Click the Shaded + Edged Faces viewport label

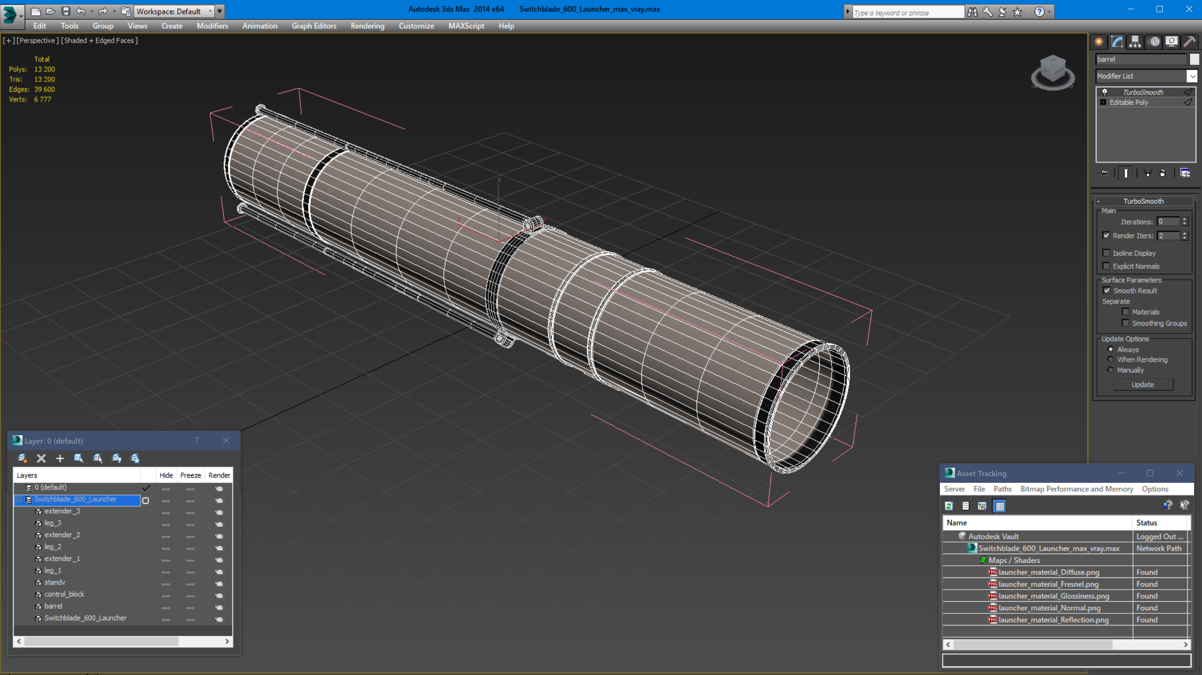(x=100, y=40)
